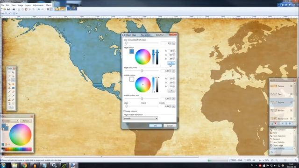Click the Redo arrow in the toolbar
The height and width of the screenshot is (168, 299).
pos(43,9)
